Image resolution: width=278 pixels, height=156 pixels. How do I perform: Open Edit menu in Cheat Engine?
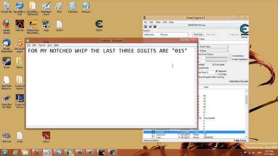[x=151, y=22]
